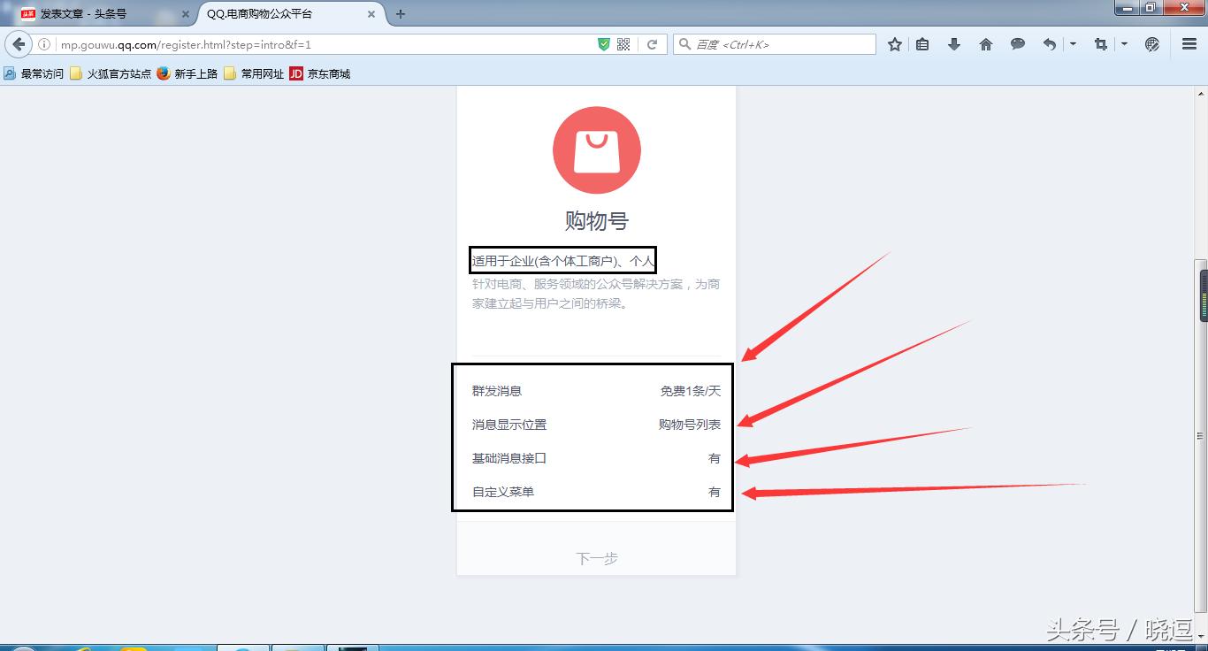Screen dimensions: 1208x651
Task: Open the dropdown beside the crop tool icon
Action: pyautogui.click(x=1124, y=43)
